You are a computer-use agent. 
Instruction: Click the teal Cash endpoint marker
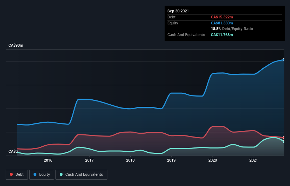pyautogui.click(x=284, y=142)
